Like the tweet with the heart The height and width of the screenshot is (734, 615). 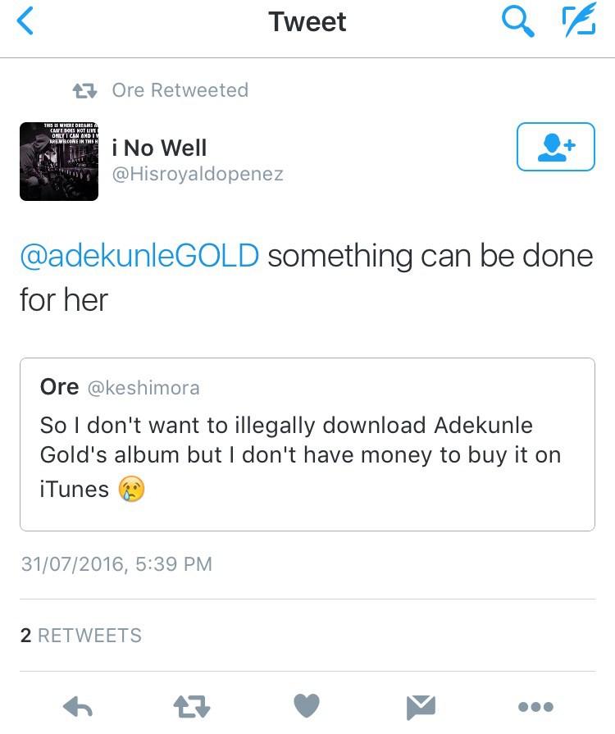point(307,706)
